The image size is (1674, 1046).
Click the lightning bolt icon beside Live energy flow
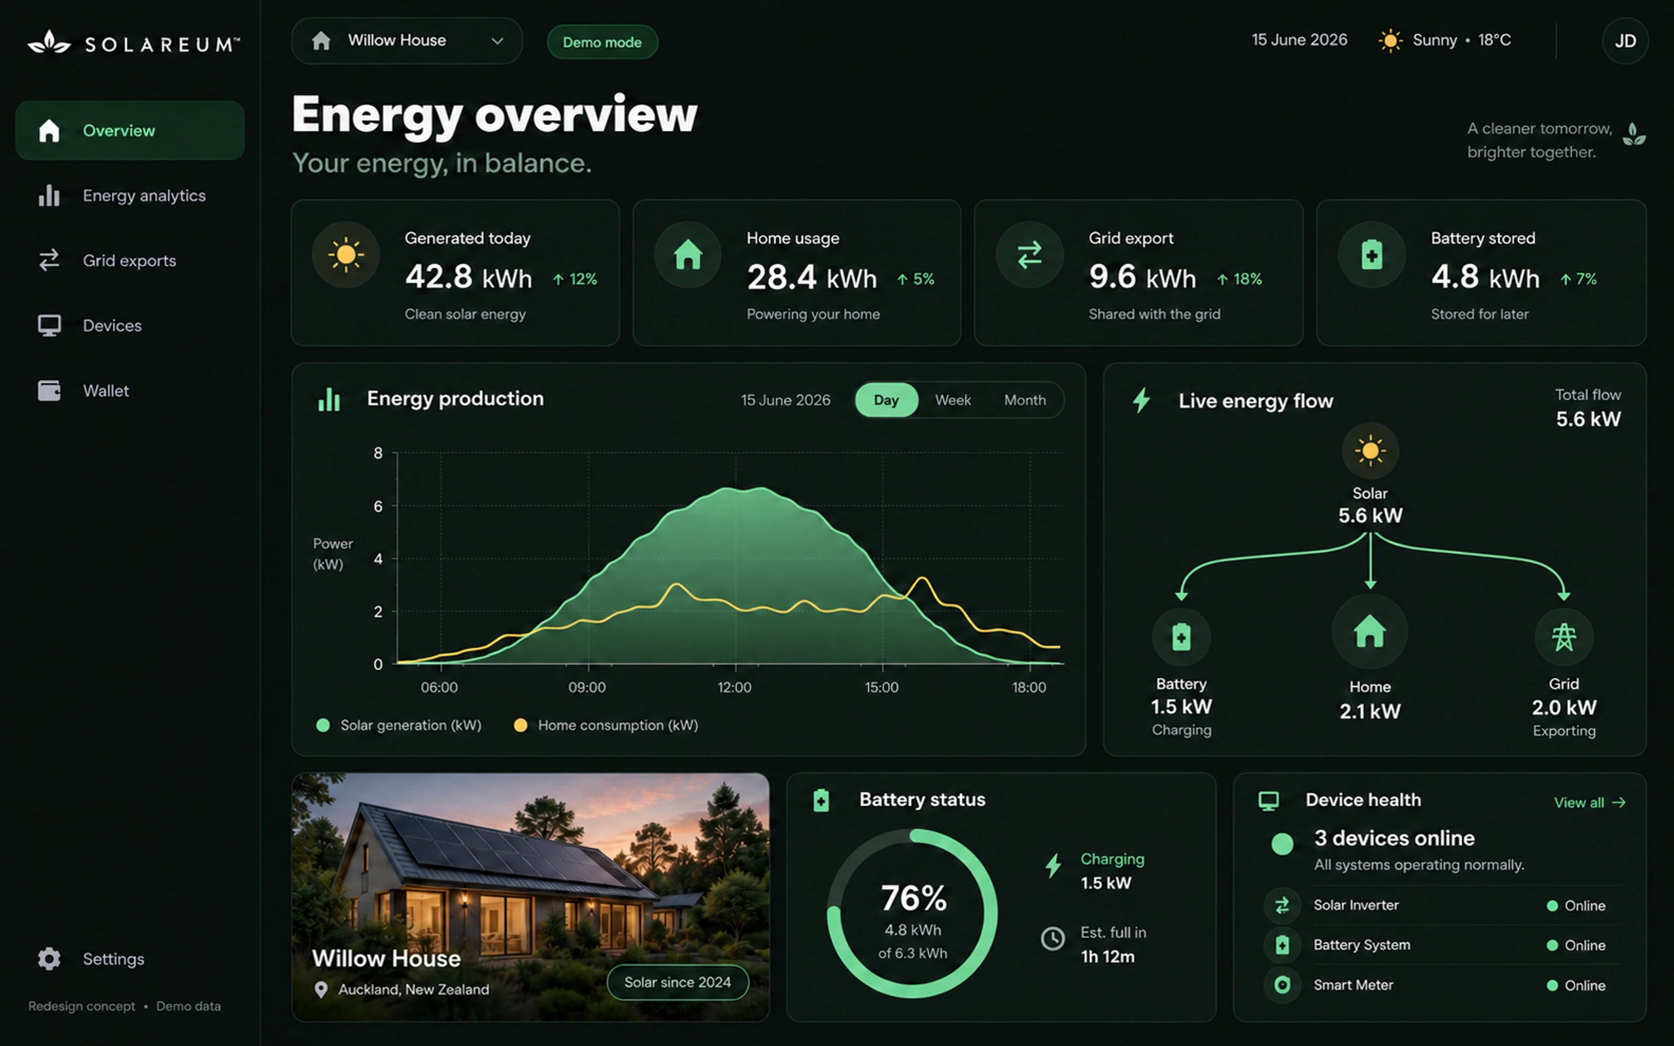(1141, 400)
